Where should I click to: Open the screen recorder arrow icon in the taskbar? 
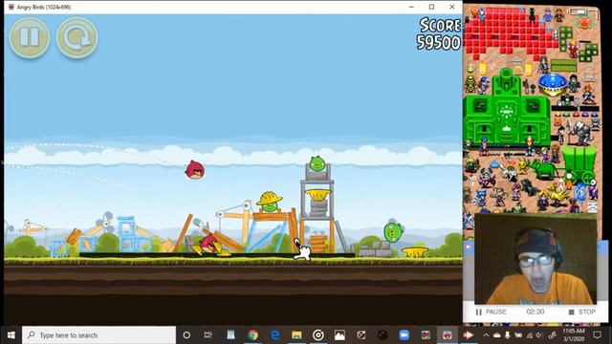pyautogui.click(x=469, y=335)
